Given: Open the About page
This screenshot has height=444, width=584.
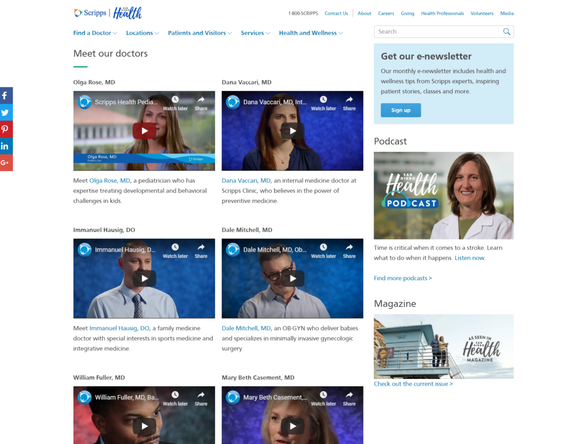Looking at the screenshot, I should tap(364, 13).
